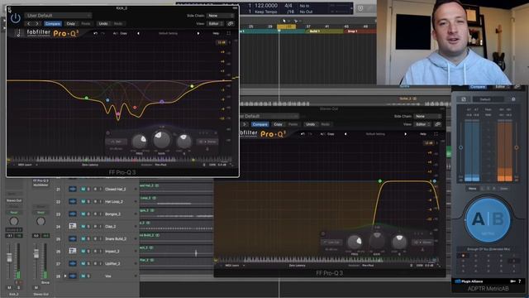Toggle the Kick_2 plugin power bypass button
Viewport: 529px width, 298px height.
pyautogui.click(x=16, y=18)
